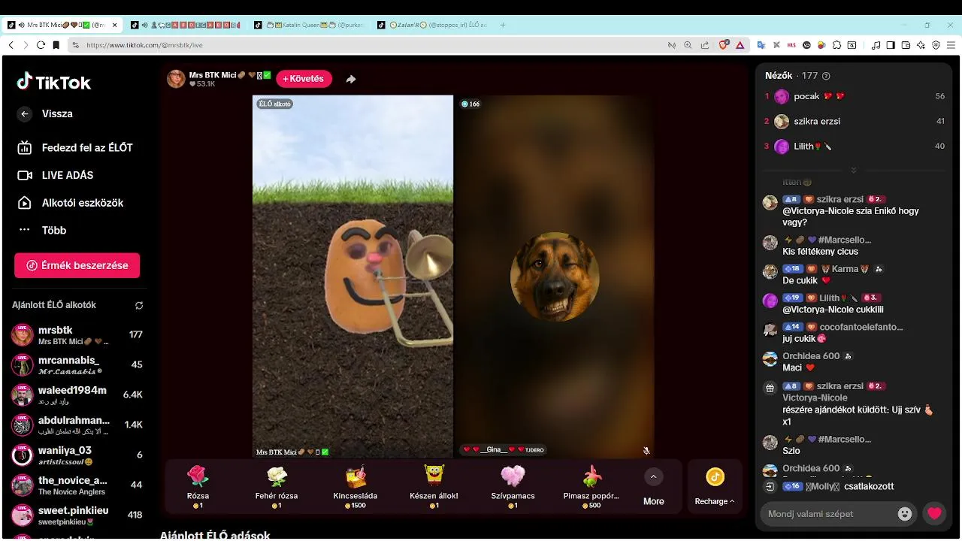Click the guest dog profile picture
Image resolution: width=962 pixels, height=541 pixels.
[x=555, y=277]
